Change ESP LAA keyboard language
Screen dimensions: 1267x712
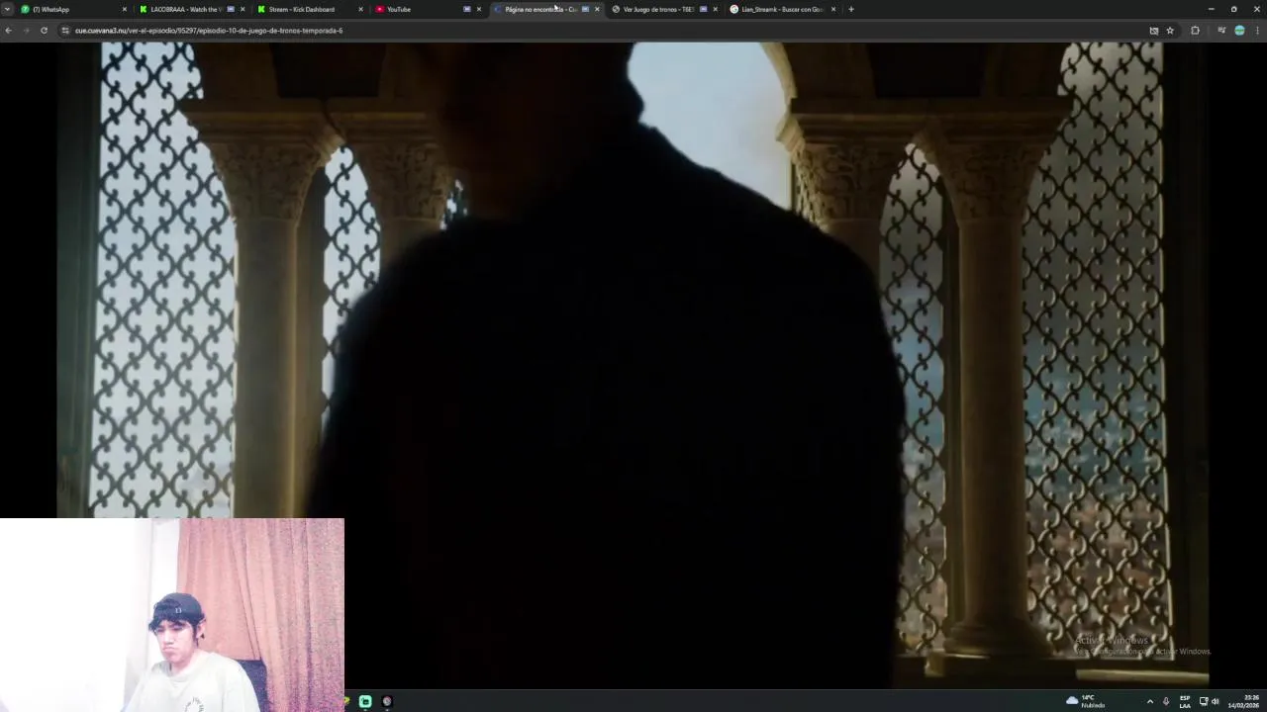point(1185,701)
